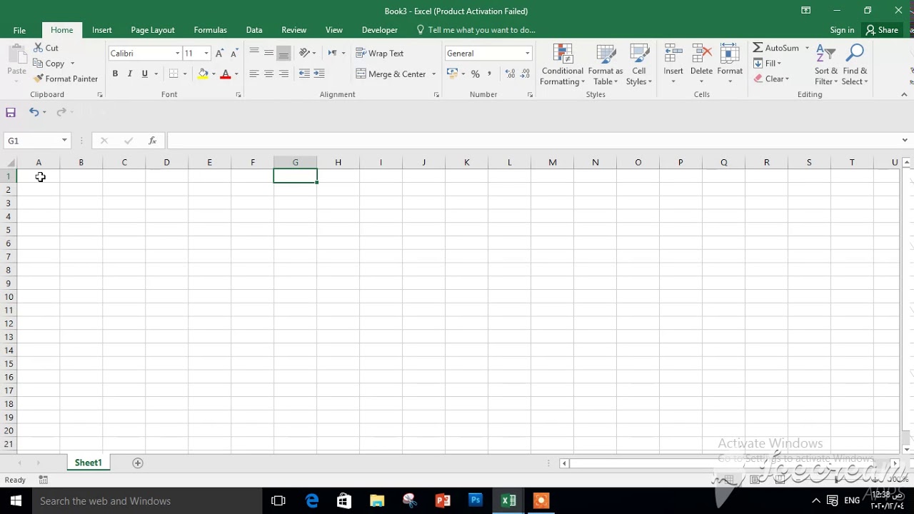The height and width of the screenshot is (514, 914).
Task: Toggle Bold formatting
Action: pyautogui.click(x=115, y=74)
